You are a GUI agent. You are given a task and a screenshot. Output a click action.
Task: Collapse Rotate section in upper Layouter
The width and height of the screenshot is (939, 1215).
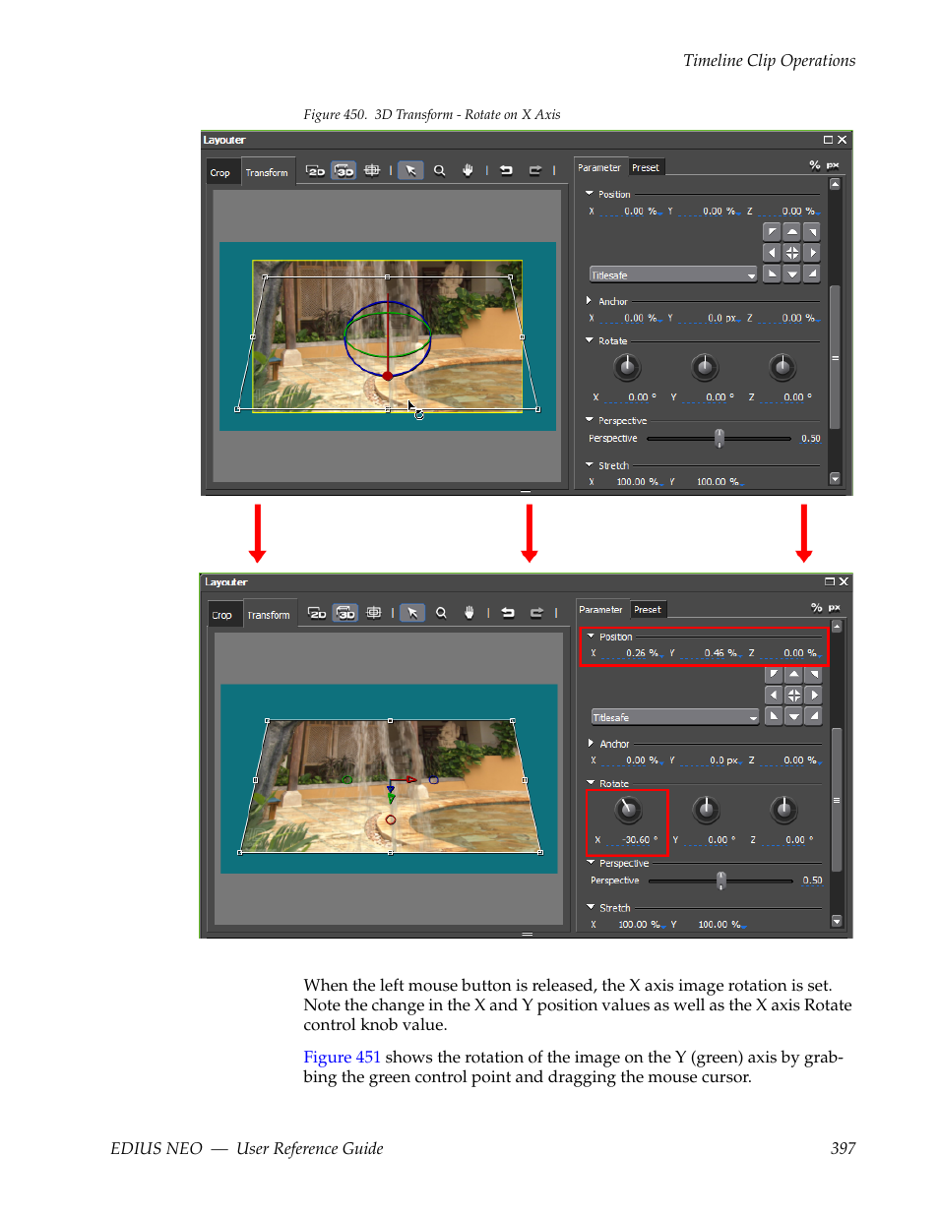click(x=590, y=340)
